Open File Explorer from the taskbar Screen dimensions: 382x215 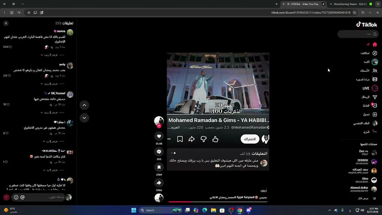coord(213,210)
